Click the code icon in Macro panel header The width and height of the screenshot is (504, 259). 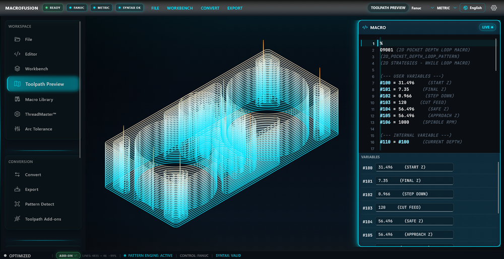click(365, 27)
